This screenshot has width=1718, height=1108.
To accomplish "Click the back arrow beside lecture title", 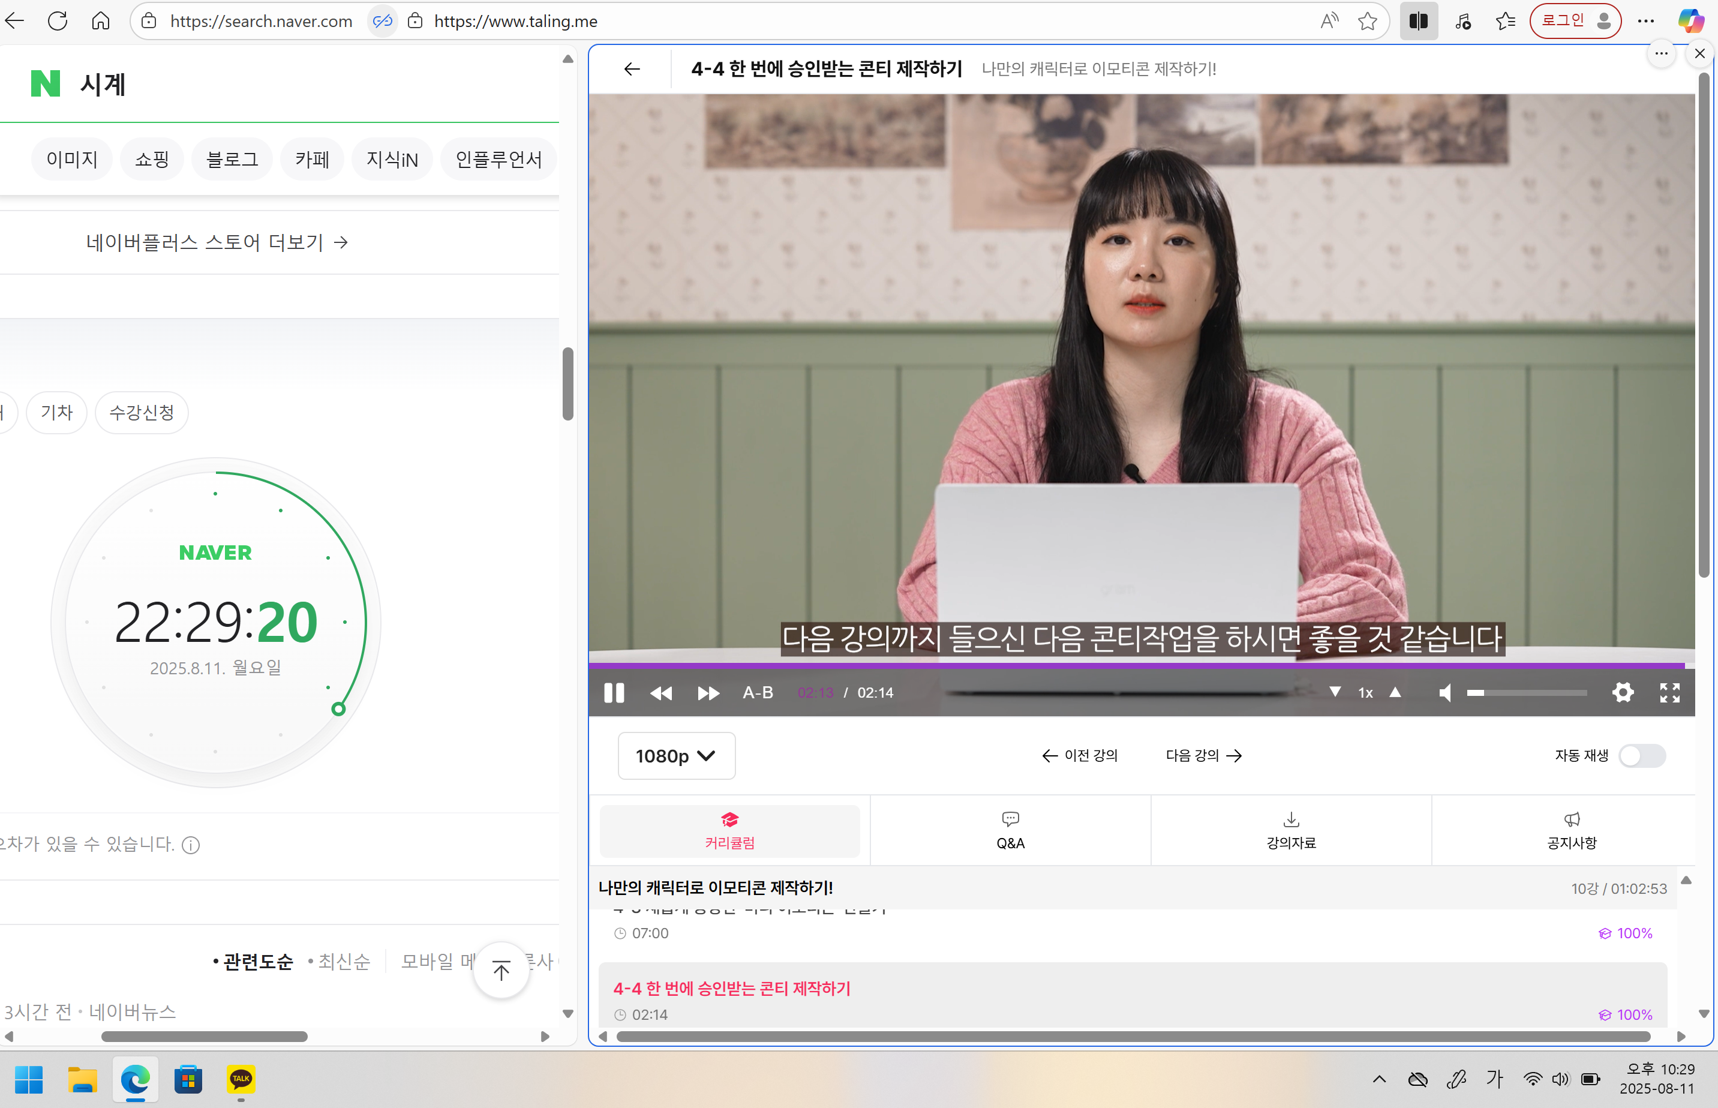I will [x=632, y=69].
